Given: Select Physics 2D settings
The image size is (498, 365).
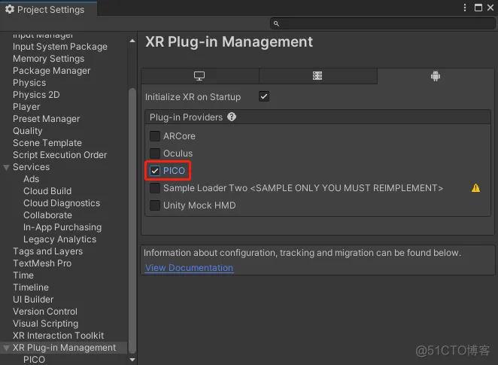Looking at the screenshot, I should tap(36, 95).
